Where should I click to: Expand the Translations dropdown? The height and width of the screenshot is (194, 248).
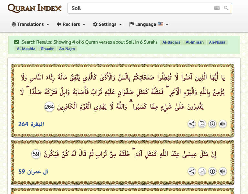[x=30, y=24]
